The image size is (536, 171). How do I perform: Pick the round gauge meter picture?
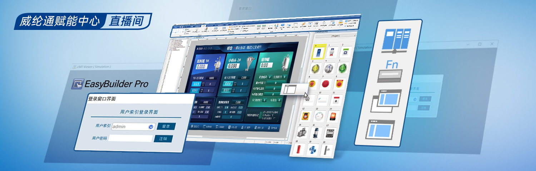319,116
